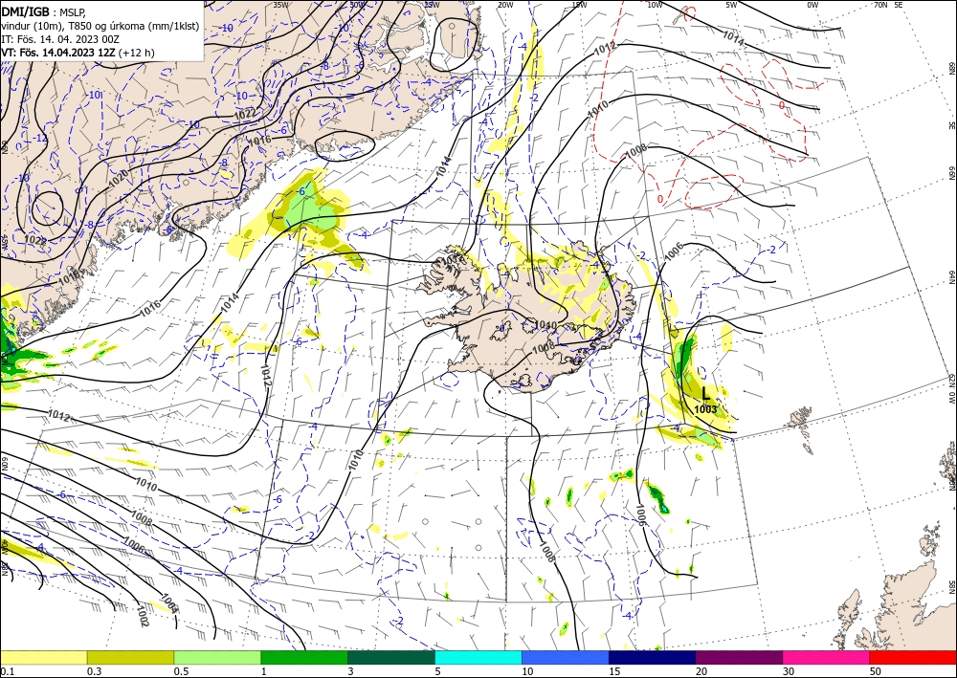Select the dark green 3–5 legend swatch
The width and height of the screenshot is (957, 678).
[391, 657]
